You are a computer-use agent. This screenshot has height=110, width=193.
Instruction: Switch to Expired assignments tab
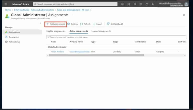(101, 31)
